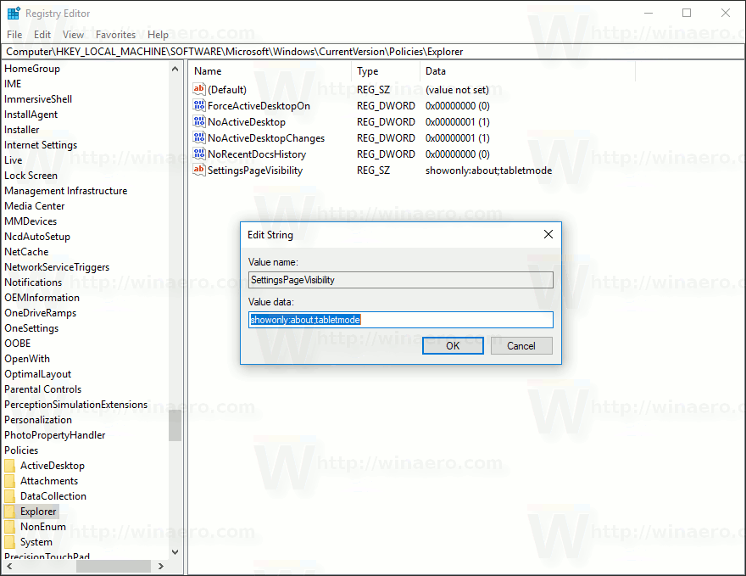The image size is (746, 576).
Task: Click the Registry Editor icon in the title bar
Action: (x=12, y=13)
